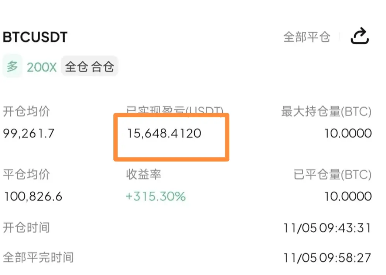Click the open timestamp 11/05 09:43:31
Image resolution: width=386 pixels, height=275 pixels.
click(327, 228)
